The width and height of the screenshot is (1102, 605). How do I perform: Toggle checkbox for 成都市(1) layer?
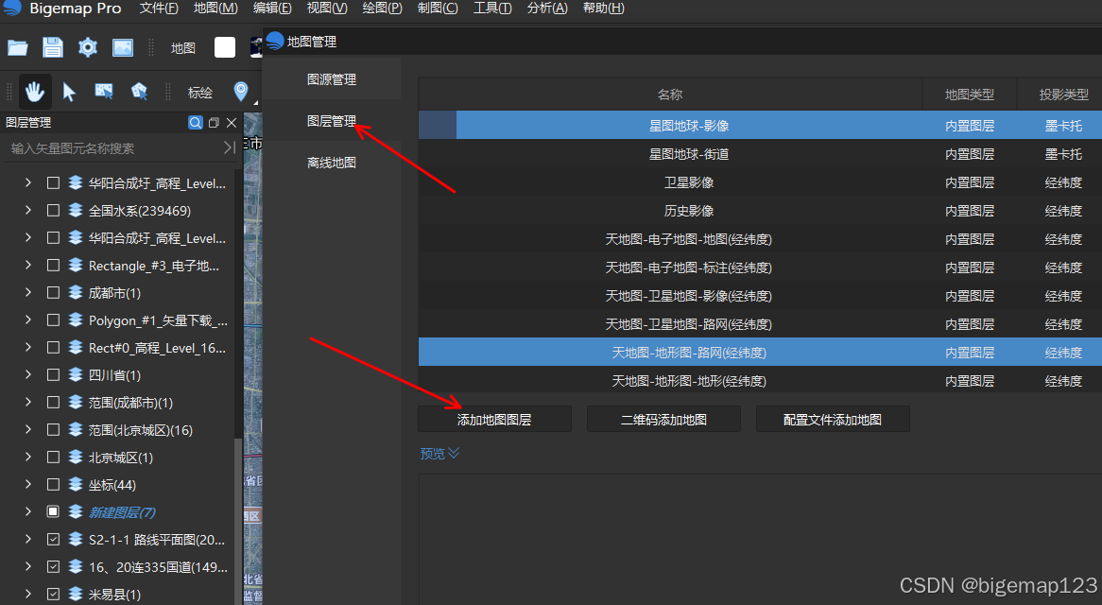[x=53, y=292]
